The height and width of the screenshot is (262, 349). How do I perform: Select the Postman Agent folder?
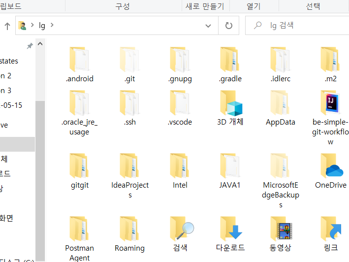(79, 239)
